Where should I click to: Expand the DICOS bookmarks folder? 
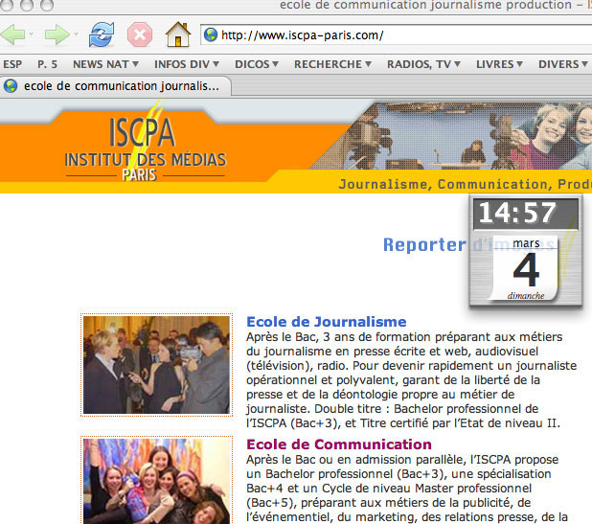[x=257, y=64]
